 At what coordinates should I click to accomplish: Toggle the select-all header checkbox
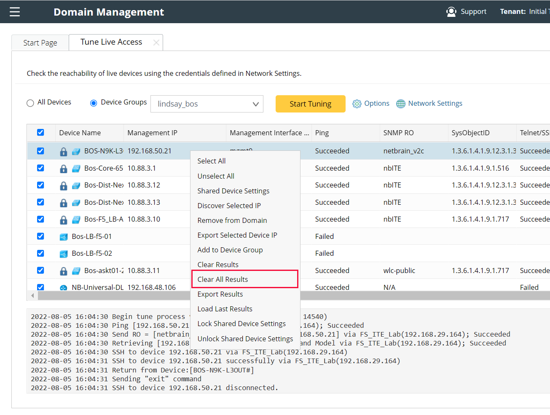coord(40,132)
